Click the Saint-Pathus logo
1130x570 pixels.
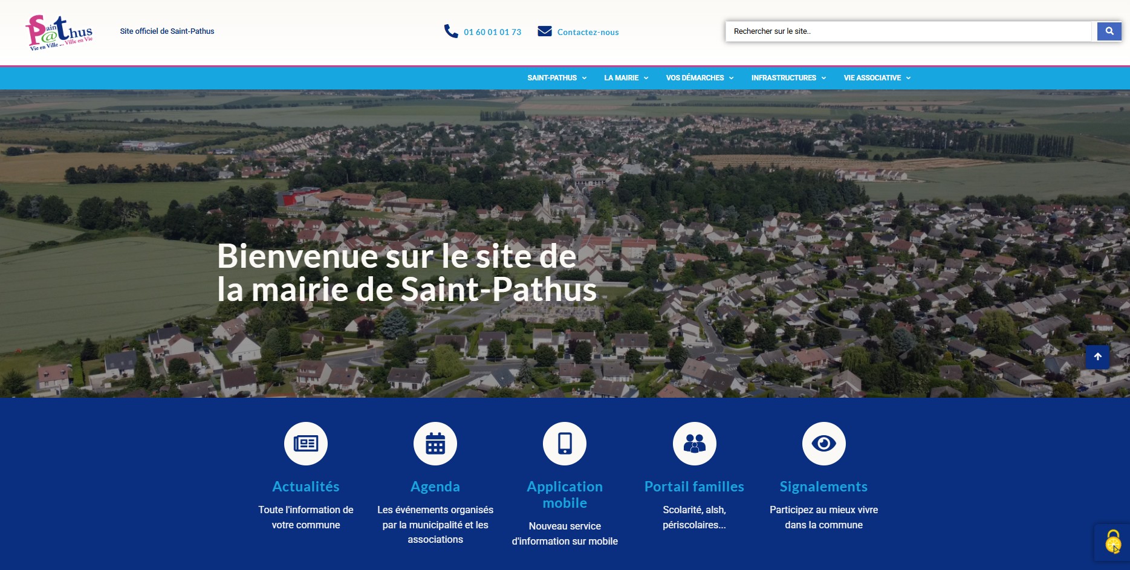click(x=59, y=33)
